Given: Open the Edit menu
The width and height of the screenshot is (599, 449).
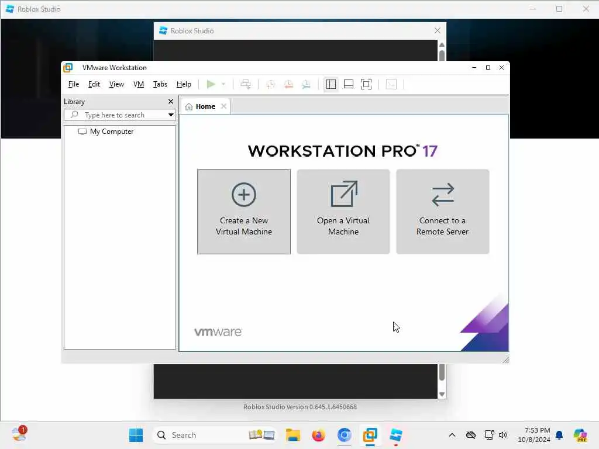Looking at the screenshot, I should 94,84.
